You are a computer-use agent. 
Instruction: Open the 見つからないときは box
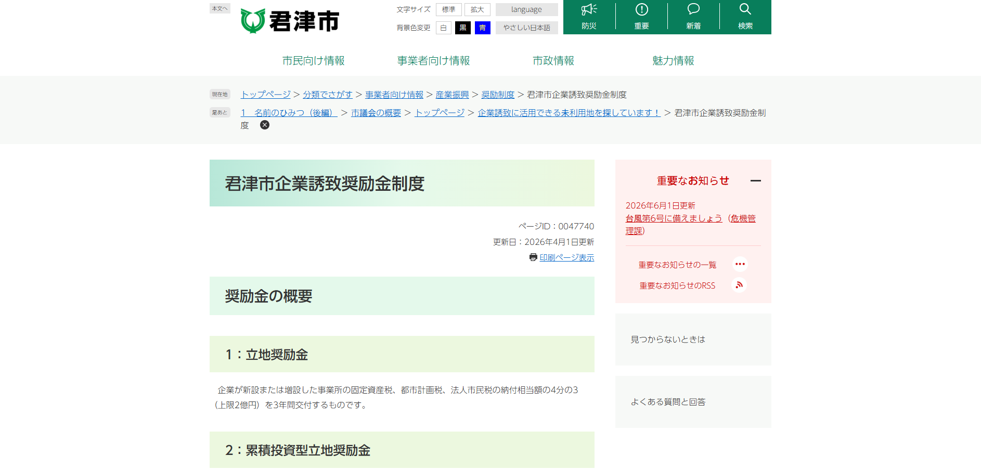[x=693, y=340]
